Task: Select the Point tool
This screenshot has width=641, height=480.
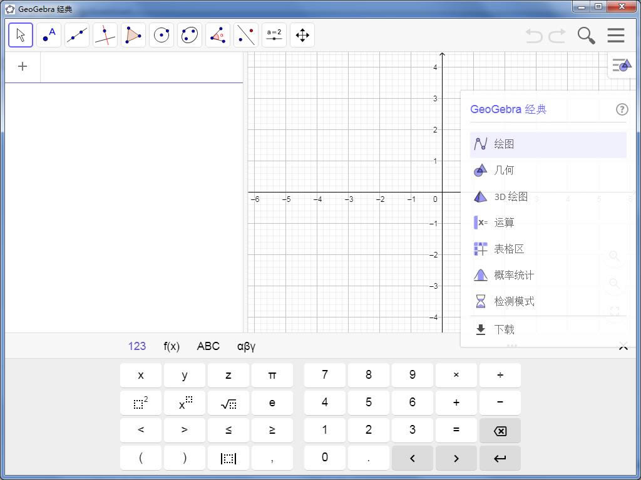Action: (49, 35)
